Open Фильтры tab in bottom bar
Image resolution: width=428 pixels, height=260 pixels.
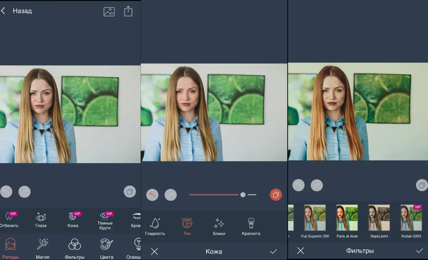pyautogui.click(x=75, y=249)
